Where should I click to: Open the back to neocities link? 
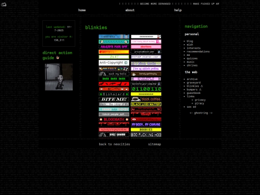115,144
